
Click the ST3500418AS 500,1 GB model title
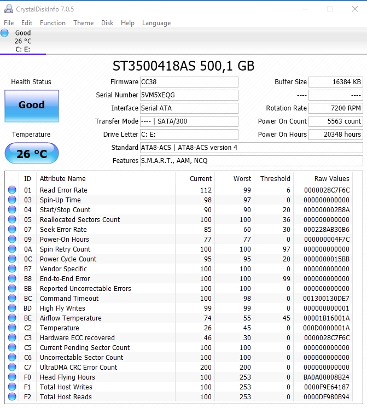[184, 66]
